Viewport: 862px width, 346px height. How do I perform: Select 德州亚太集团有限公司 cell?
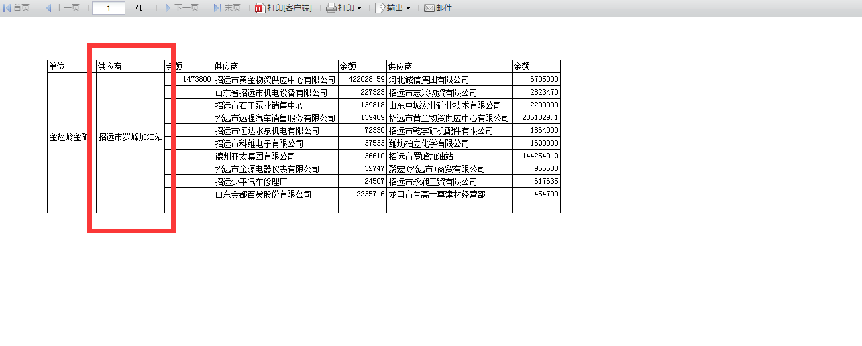click(x=276, y=156)
